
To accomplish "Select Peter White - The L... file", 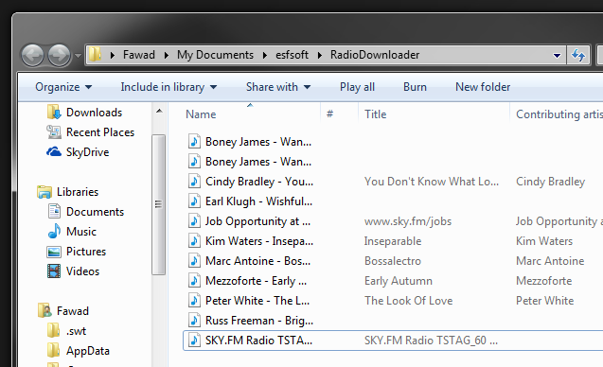I will pos(257,301).
